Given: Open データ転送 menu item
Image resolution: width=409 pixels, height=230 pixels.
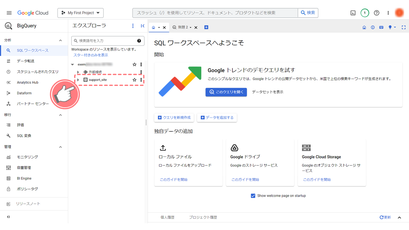Looking at the screenshot, I should click(34, 61).
